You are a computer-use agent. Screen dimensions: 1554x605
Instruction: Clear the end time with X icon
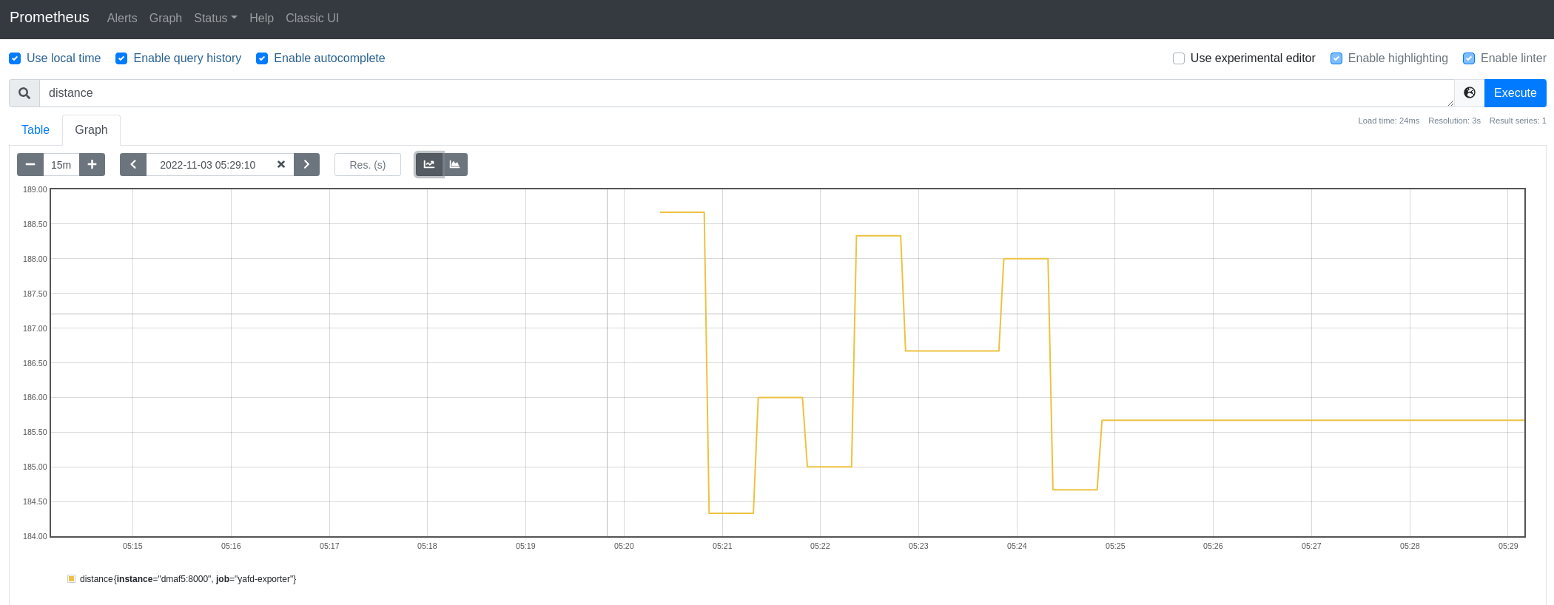[281, 164]
